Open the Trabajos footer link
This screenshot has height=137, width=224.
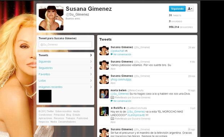coord(70,118)
